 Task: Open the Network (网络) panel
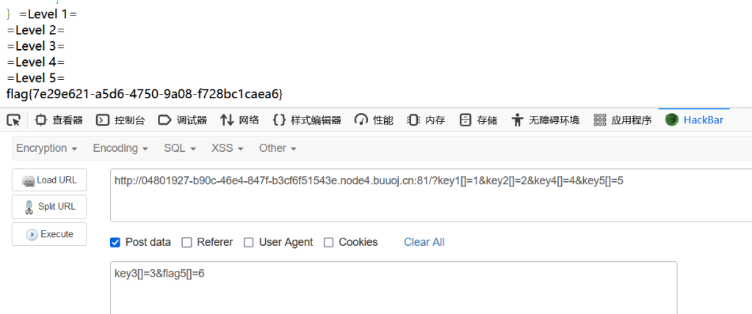[x=239, y=120]
